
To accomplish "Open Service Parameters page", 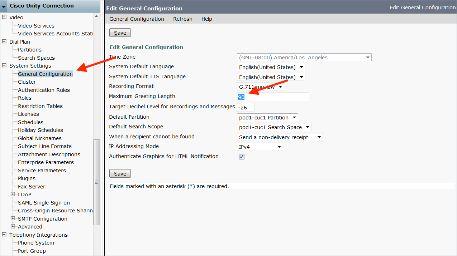I will coord(42,171).
